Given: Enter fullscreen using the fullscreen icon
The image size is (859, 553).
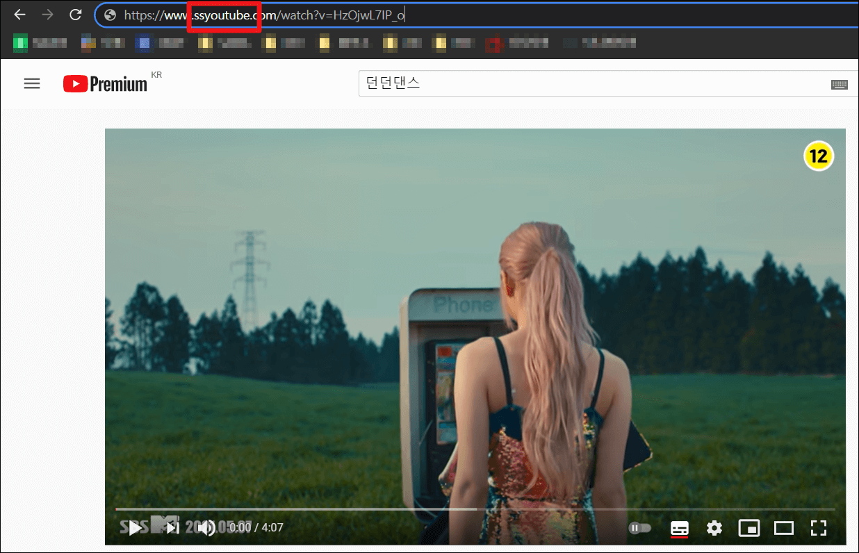Looking at the screenshot, I should coord(819,528).
